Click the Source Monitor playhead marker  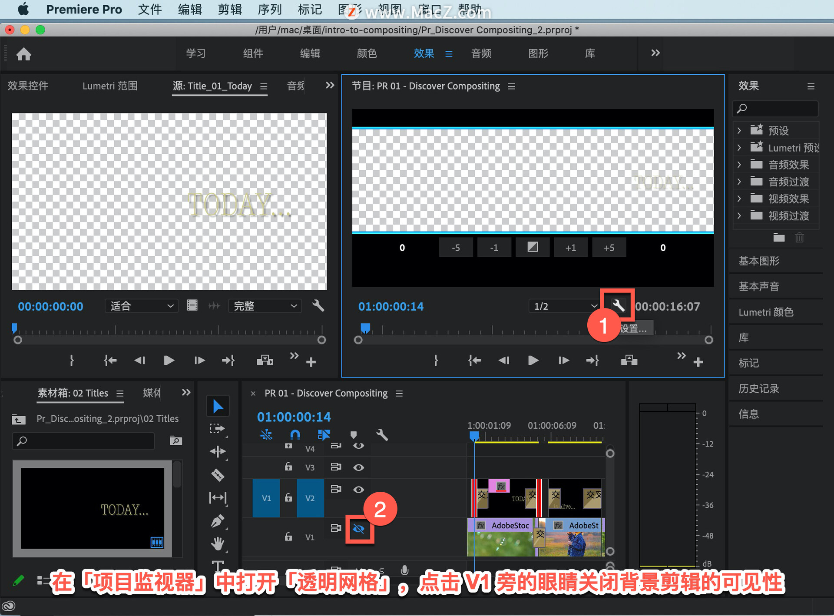pos(14,328)
